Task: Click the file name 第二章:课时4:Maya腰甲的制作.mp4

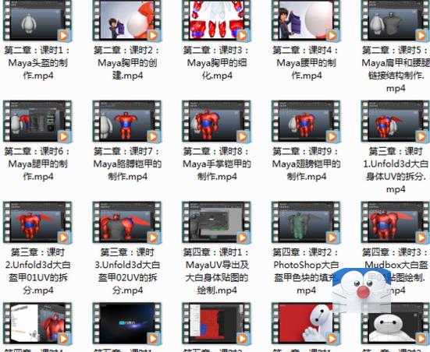Action: [x=306, y=63]
